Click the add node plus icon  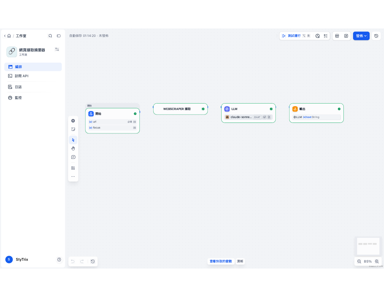(x=73, y=121)
